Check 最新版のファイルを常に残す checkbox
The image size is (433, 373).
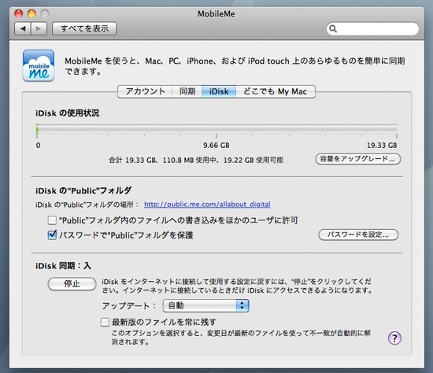(x=105, y=322)
